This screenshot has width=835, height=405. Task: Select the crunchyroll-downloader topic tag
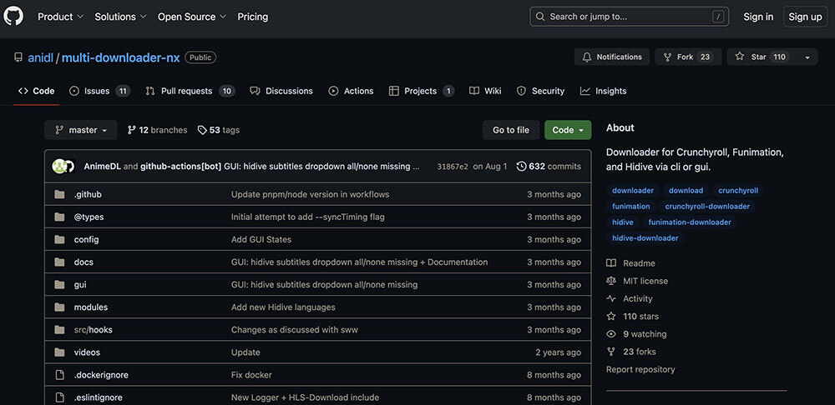pyautogui.click(x=707, y=206)
